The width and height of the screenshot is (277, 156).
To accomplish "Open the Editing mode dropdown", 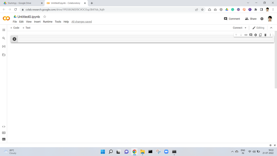I will tap(258, 28).
